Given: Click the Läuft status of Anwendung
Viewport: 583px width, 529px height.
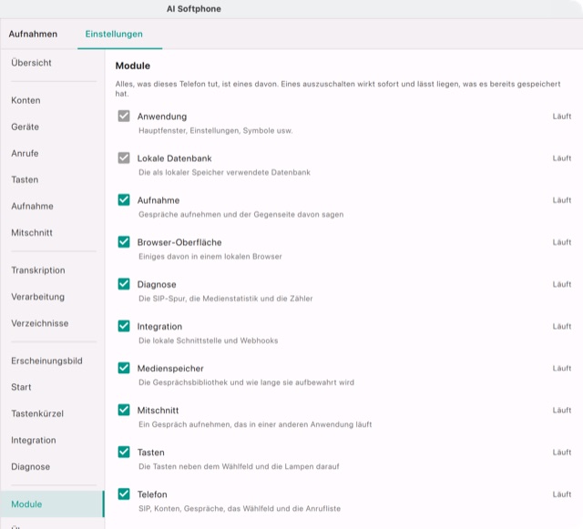Looking at the screenshot, I should tap(561, 117).
